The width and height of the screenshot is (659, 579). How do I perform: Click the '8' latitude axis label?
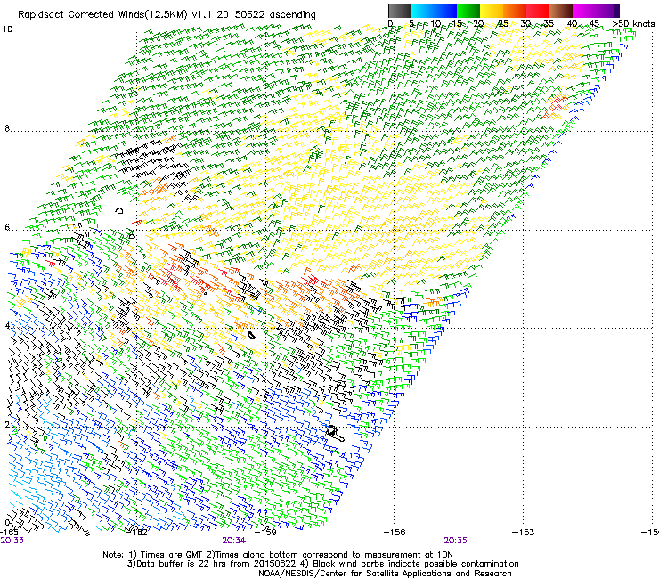pyautogui.click(x=7, y=128)
